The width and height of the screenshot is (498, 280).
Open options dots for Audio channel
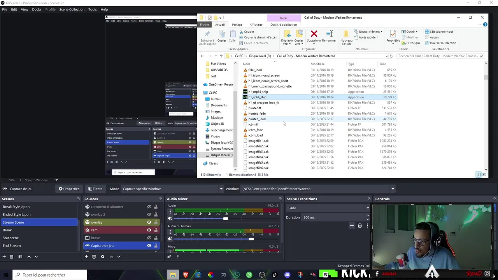(170, 212)
